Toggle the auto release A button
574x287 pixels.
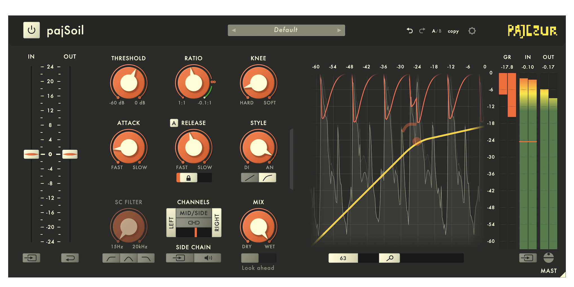174,123
